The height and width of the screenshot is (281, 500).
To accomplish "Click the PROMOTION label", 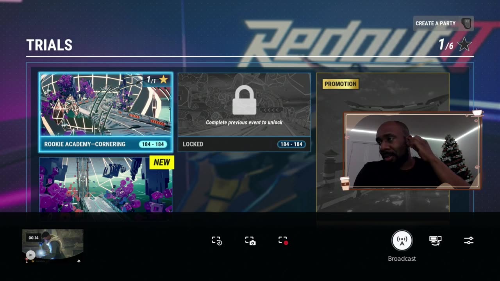I will (340, 84).
